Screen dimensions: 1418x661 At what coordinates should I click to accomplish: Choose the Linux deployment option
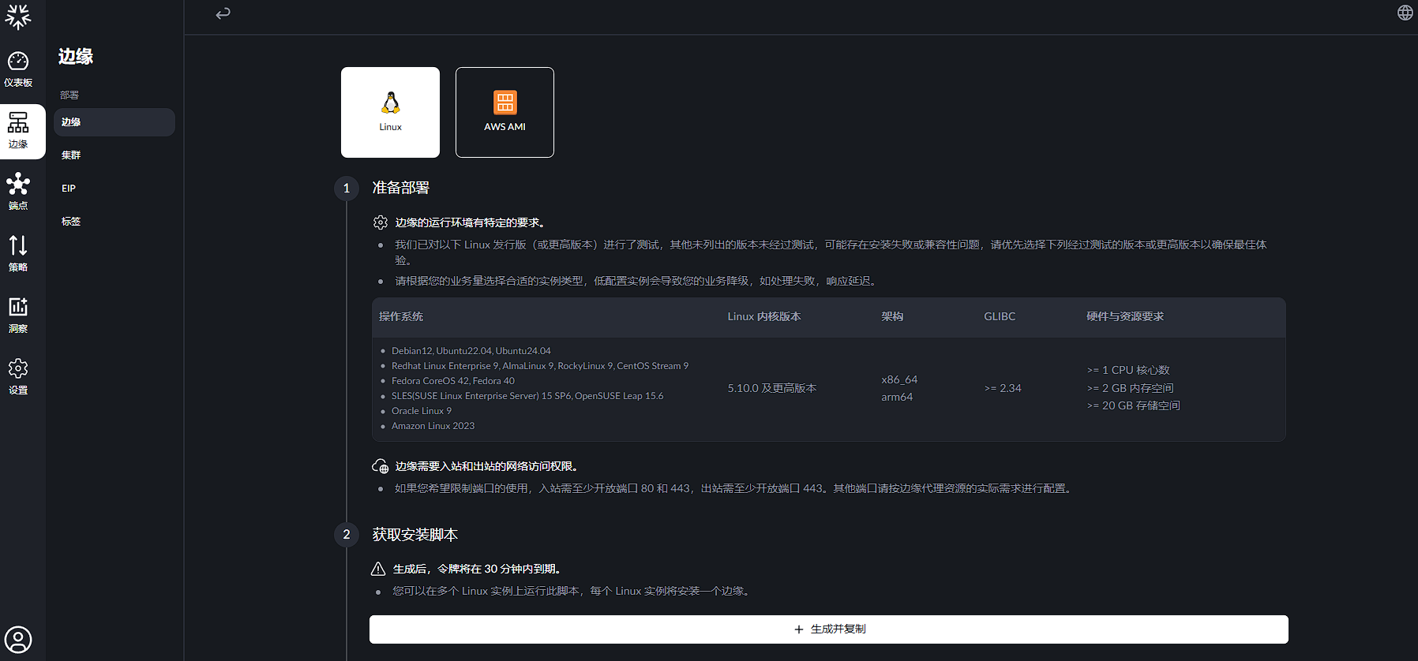click(x=390, y=112)
